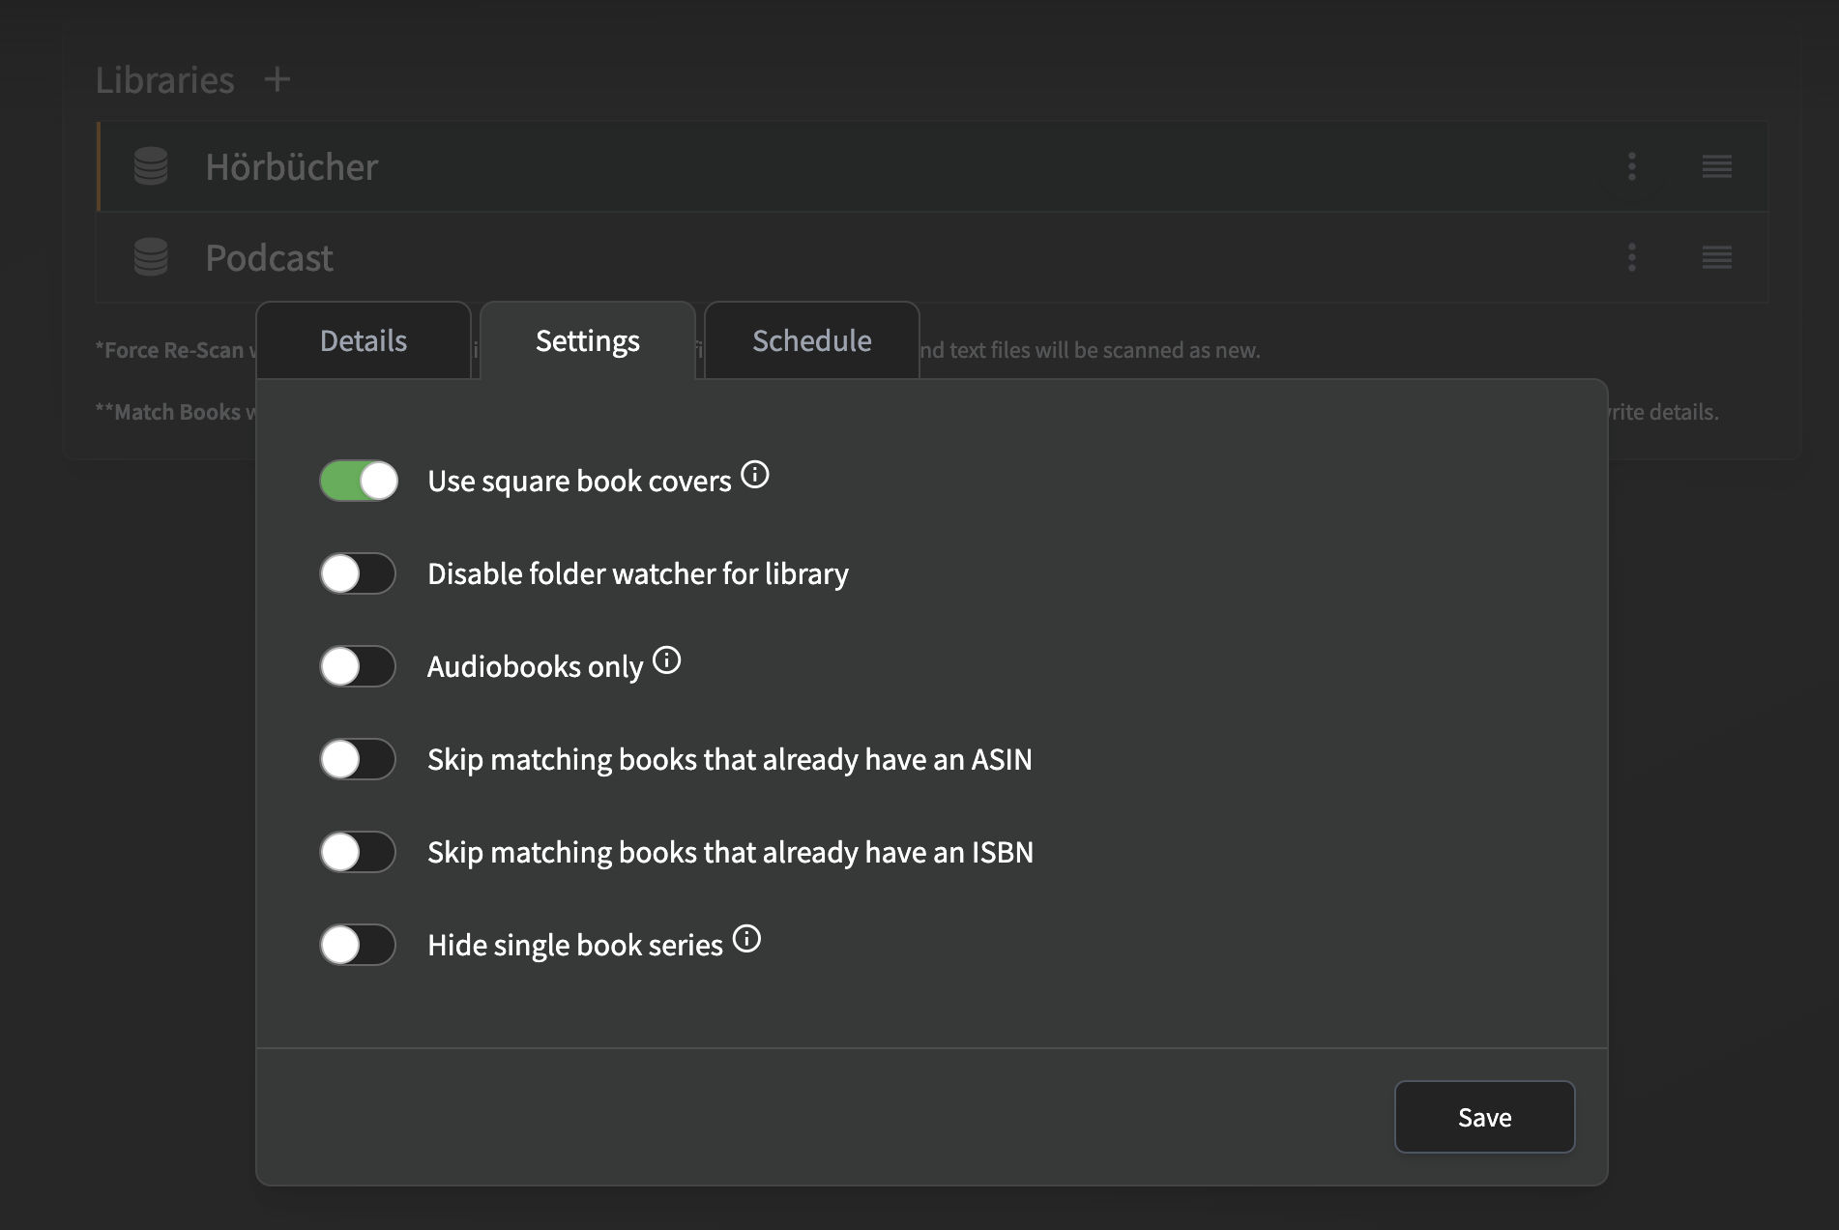Enable Disable folder watcher for library
1839x1230 pixels.
(x=358, y=573)
